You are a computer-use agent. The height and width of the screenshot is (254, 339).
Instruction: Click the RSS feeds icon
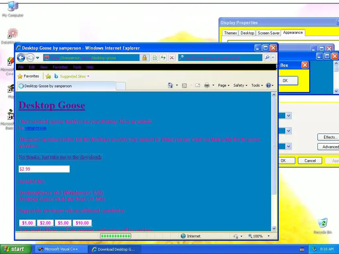(184, 86)
